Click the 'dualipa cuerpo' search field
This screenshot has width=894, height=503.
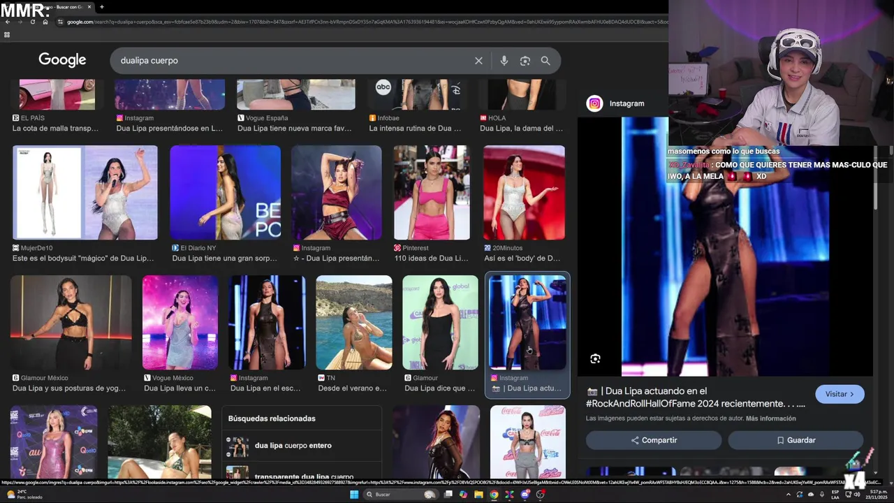point(293,61)
